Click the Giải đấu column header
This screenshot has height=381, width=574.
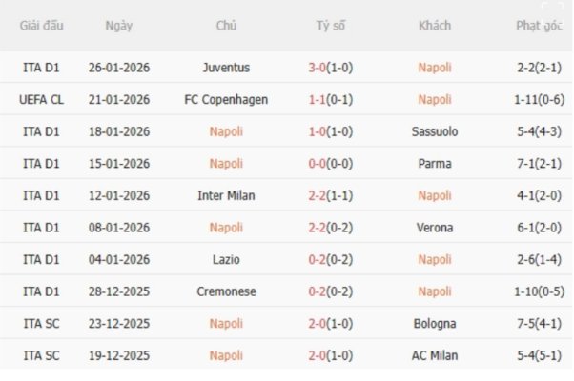(x=42, y=26)
